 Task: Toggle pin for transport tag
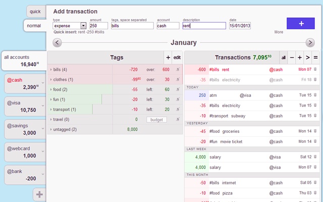click(178, 109)
